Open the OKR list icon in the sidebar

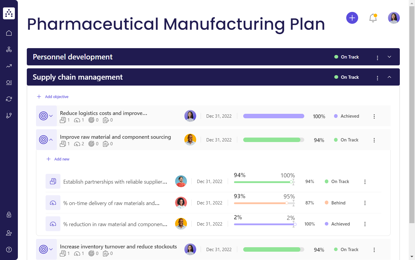tap(9, 83)
